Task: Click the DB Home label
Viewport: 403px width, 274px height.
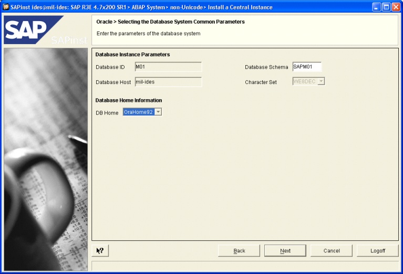Action: coord(107,113)
